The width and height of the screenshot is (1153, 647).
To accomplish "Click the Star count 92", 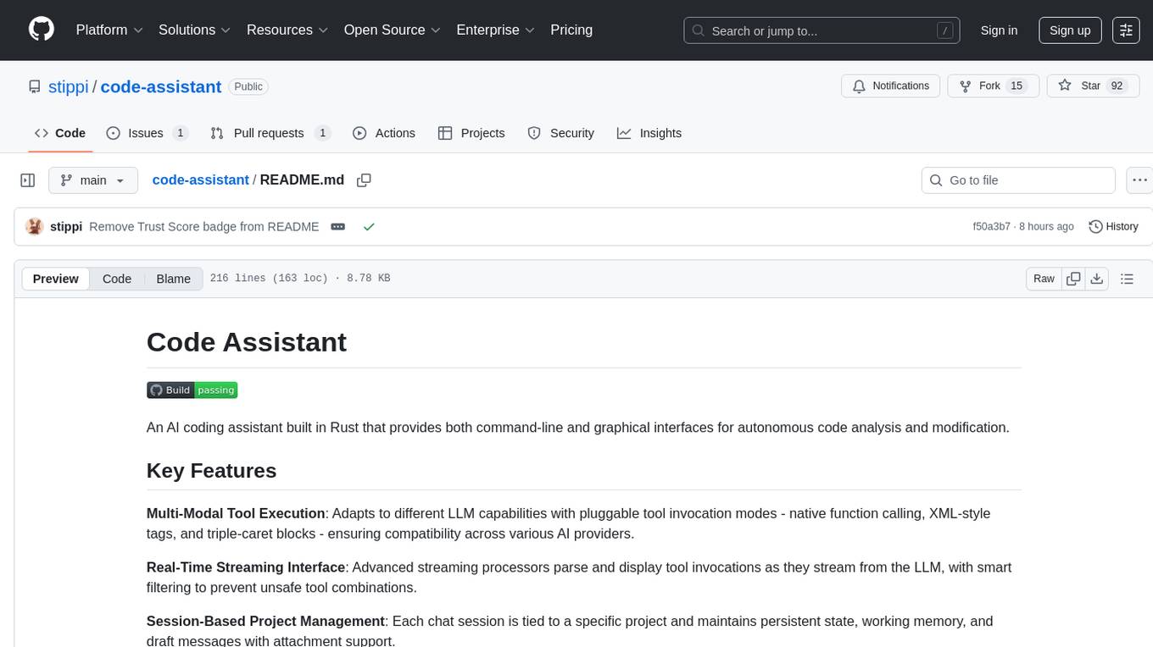I will point(1117,86).
